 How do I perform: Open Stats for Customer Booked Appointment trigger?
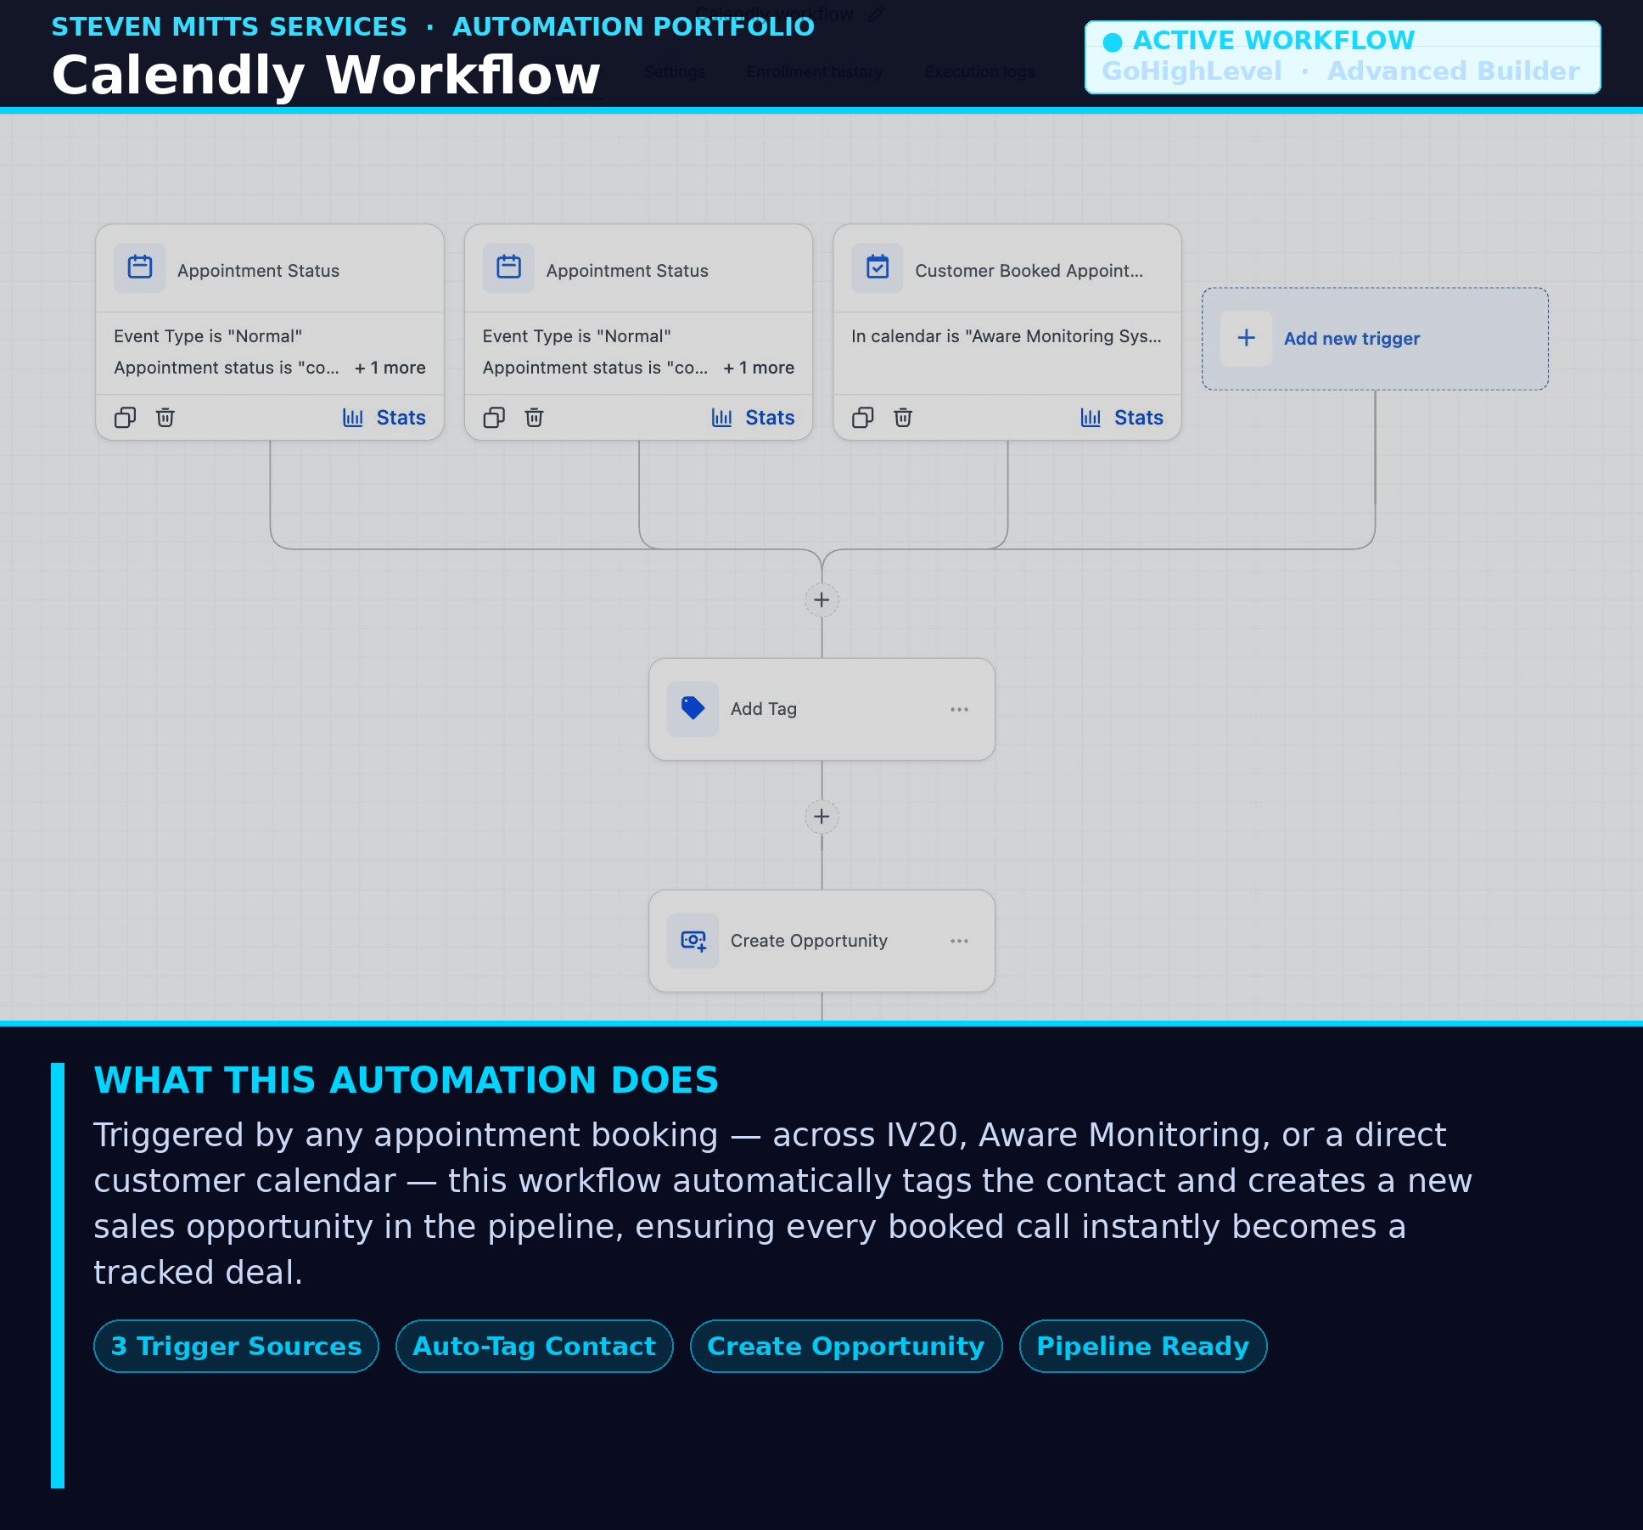1122,418
